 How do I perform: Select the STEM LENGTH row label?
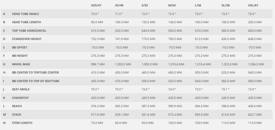22,123
